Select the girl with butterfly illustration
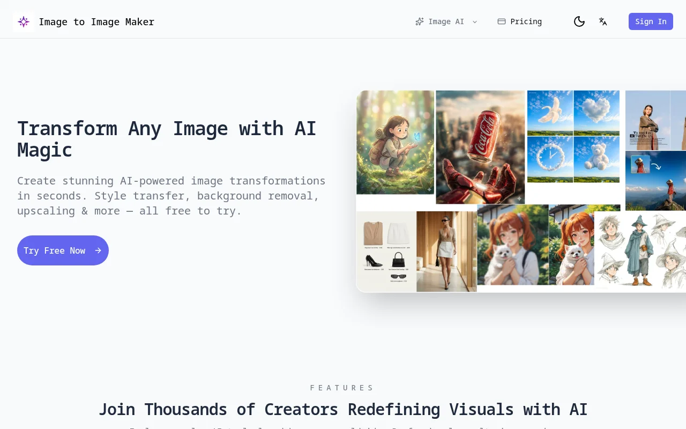Image resolution: width=686 pixels, height=429 pixels. (x=396, y=142)
